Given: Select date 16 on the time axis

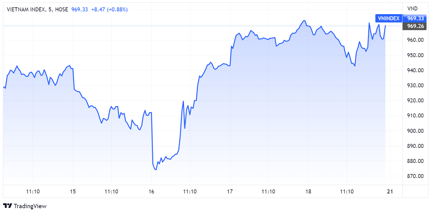Looking at the screenshot, I should coord(151,192).
